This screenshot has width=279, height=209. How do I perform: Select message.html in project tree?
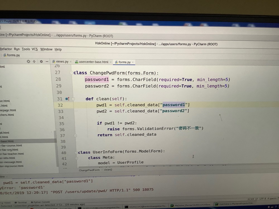[x=11, y=162]
